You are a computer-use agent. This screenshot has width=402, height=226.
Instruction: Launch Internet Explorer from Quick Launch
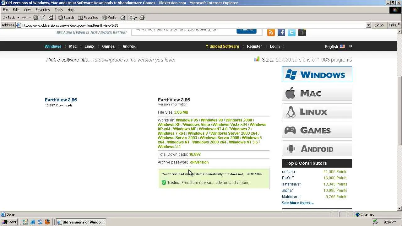click(x=33, y=222)
